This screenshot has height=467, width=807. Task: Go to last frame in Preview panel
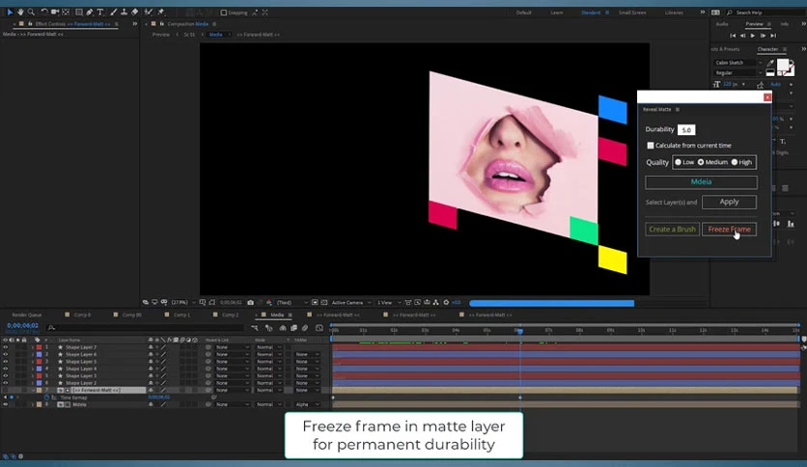[773, 36]
